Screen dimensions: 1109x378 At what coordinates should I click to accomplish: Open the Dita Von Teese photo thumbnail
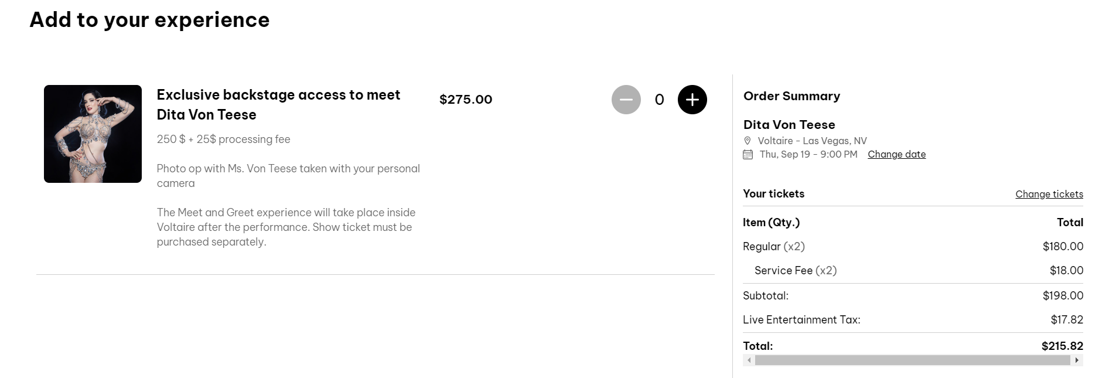click(x=93, y=134)
